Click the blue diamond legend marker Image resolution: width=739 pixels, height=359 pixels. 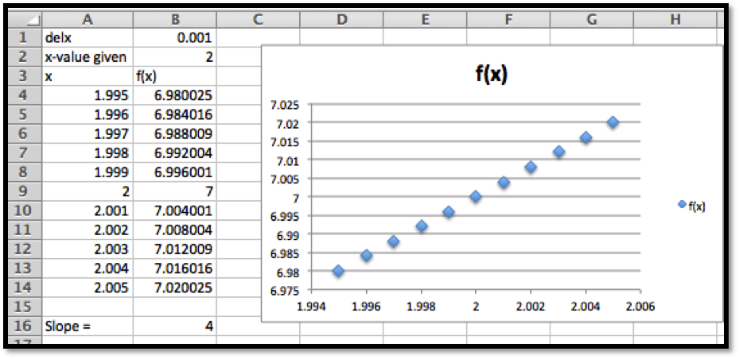682,205
